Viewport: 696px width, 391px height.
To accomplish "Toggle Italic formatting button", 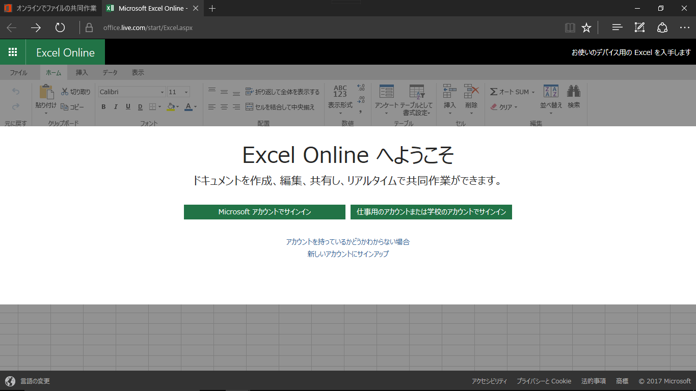I will click(x=116, y=107).
